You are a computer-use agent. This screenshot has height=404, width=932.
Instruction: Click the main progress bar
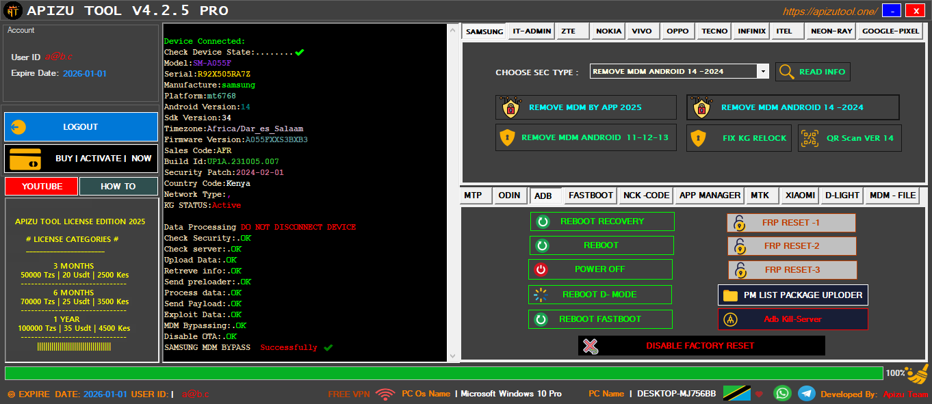[443, 373]
